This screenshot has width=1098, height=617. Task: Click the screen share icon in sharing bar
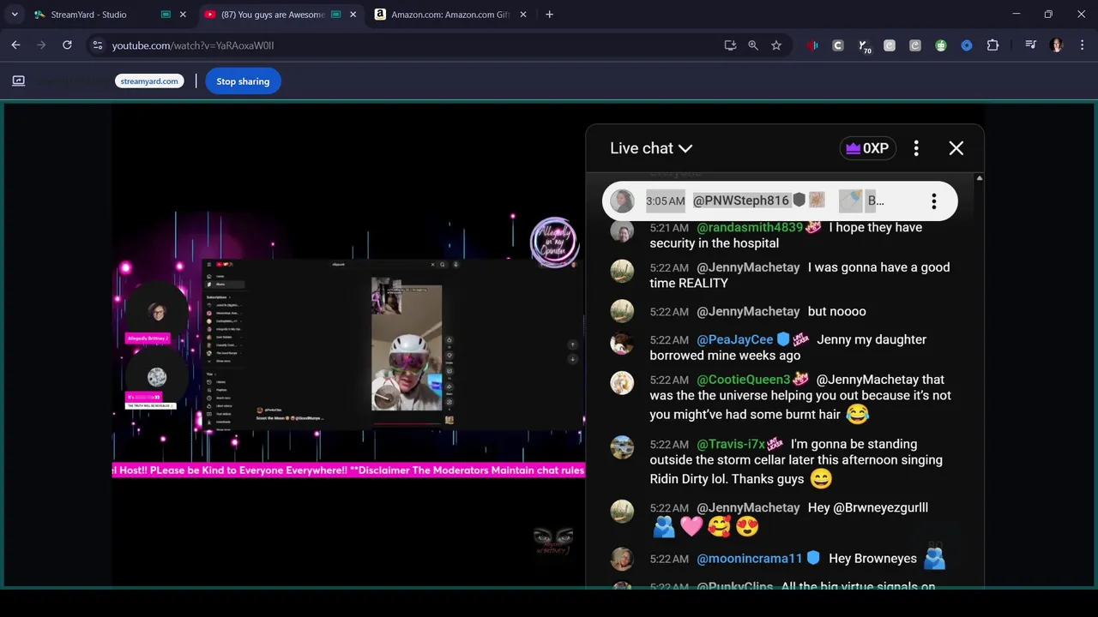pos(18,81)
